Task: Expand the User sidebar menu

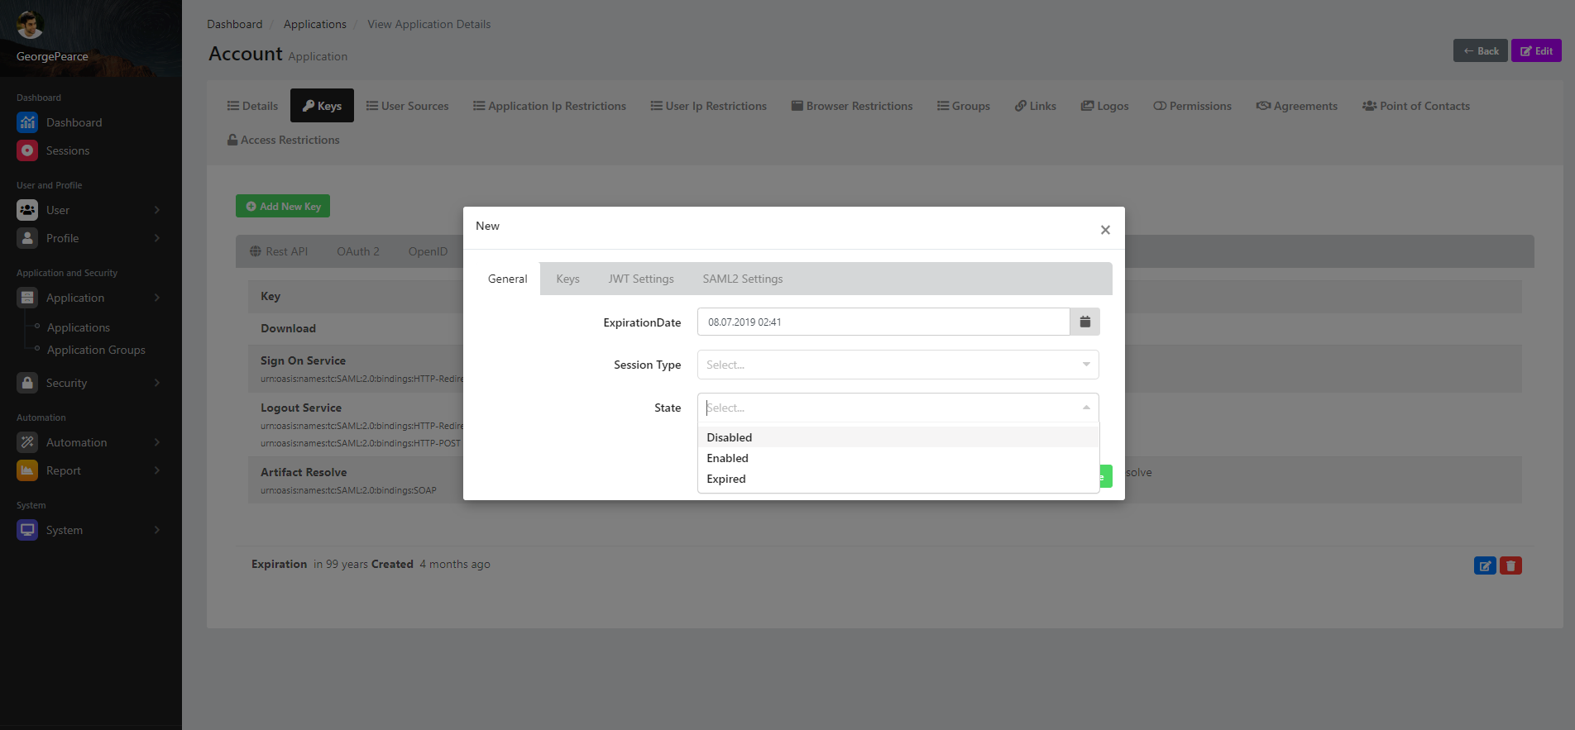Action: point(88,210)
